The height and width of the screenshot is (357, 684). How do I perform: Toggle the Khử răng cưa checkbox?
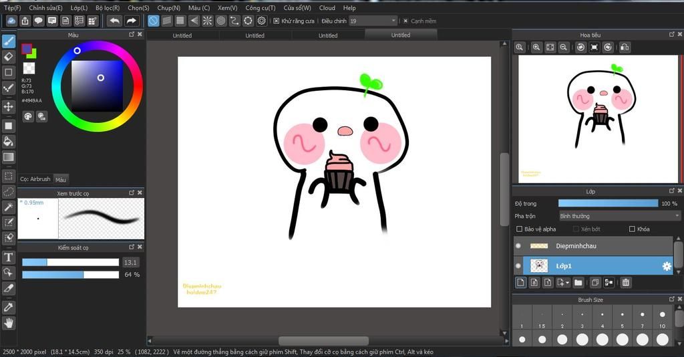(x=276, y=21)
